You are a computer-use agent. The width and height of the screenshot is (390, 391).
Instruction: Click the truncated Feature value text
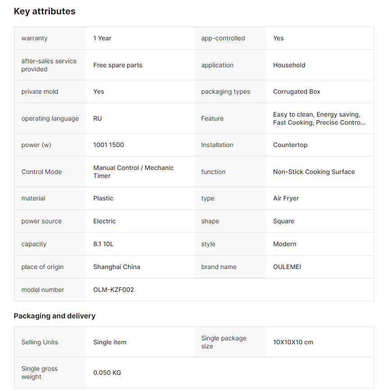pyautogui.click(x=319, y=118)
